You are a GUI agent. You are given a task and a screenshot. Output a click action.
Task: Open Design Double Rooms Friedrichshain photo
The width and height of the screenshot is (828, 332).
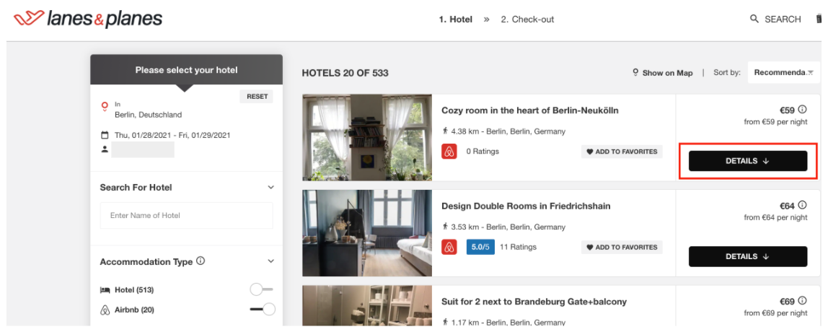pos(367,233)
